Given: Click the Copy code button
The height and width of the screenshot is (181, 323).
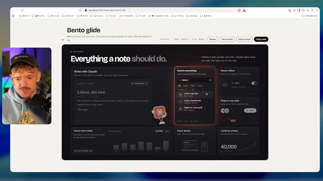Looking at the screenshot, I should pos(261,39).
